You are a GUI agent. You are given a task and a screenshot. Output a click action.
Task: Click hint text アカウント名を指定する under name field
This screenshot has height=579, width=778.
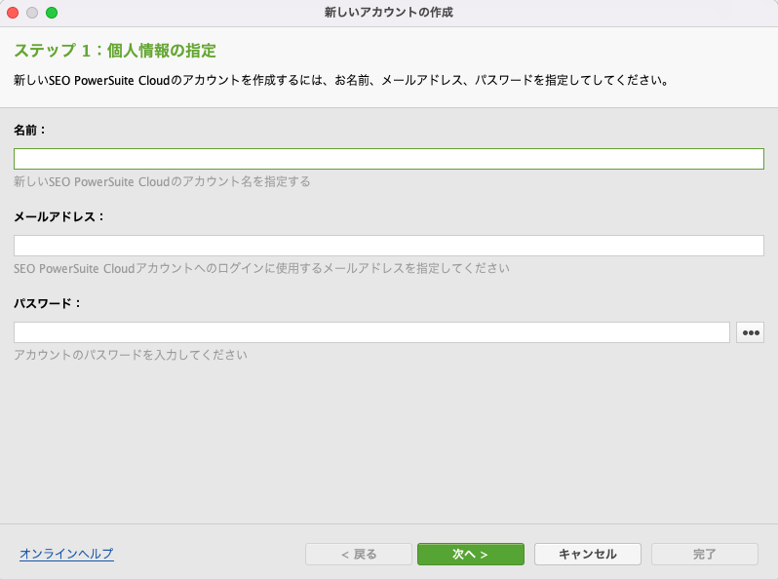pos(162,181)
